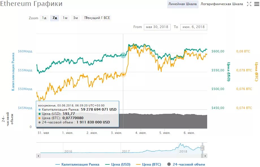Click the $60Млрд axis label
The width and height of the screenshot is (260, 167).
point(25,51)
